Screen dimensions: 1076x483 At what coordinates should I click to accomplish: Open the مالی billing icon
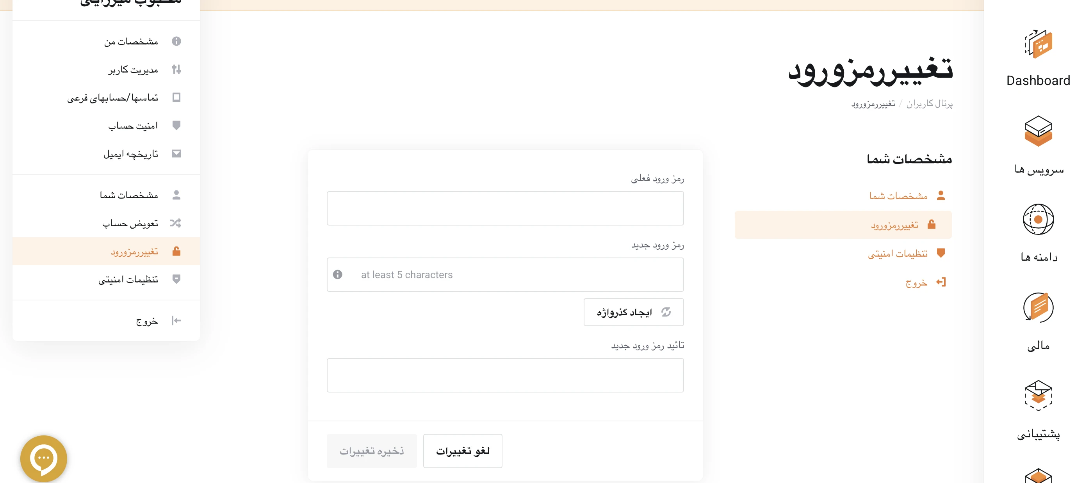[1038, 308]
